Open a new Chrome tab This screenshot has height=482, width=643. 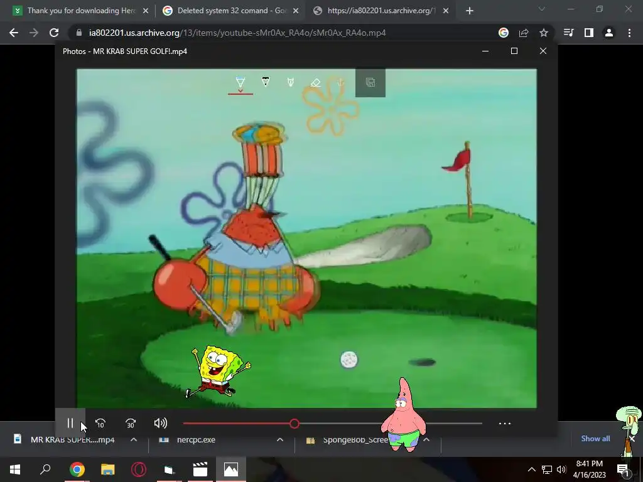click(x=470, y=11)
